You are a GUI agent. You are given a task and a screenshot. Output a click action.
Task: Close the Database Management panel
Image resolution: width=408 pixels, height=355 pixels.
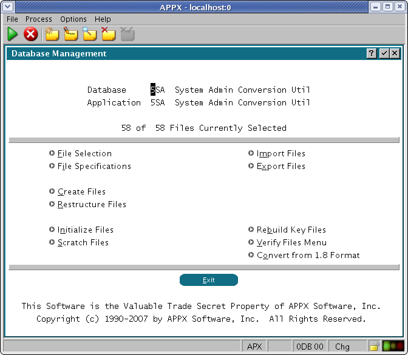click(395, 53)
